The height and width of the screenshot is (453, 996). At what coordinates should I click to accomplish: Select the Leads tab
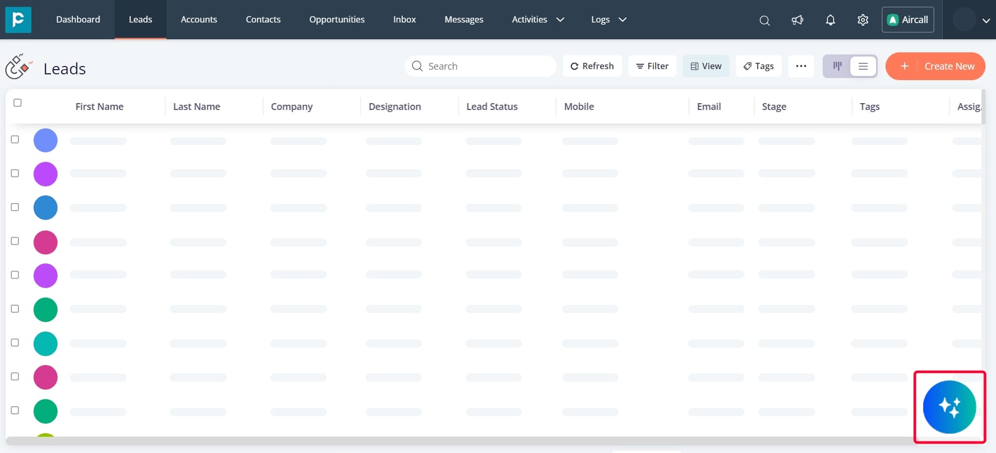point(140,19)
